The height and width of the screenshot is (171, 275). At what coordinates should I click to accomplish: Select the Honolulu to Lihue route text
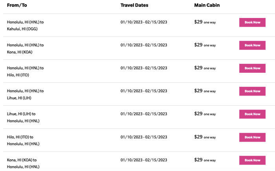click(25, 94)
